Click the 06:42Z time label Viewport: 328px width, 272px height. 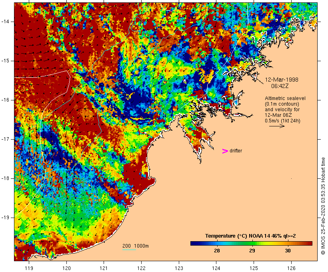pos(280,86)
